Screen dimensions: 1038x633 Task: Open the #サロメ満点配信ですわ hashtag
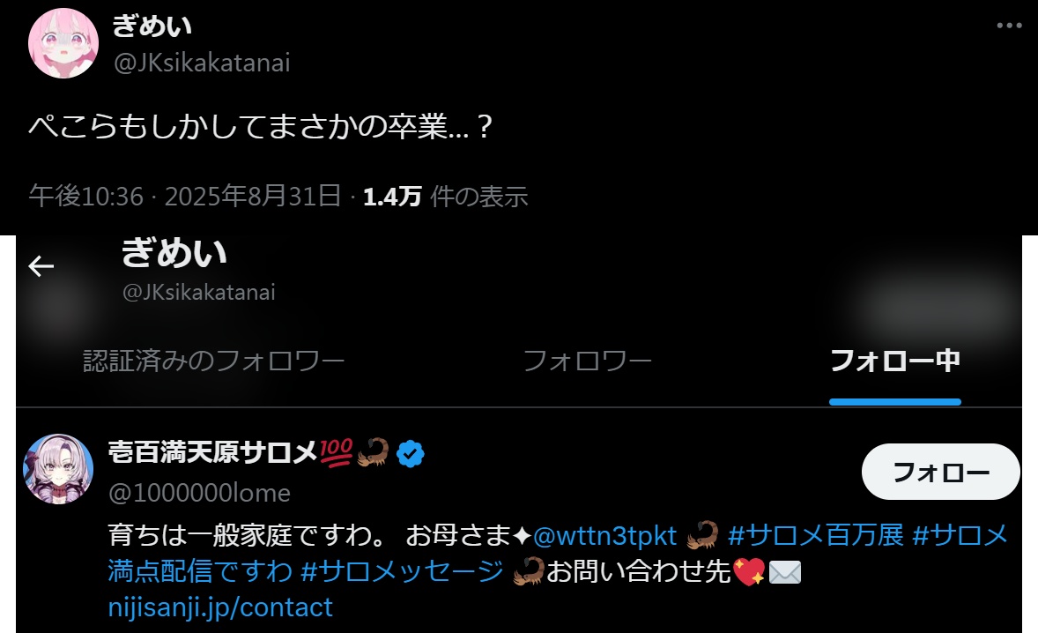click(558, 553)
